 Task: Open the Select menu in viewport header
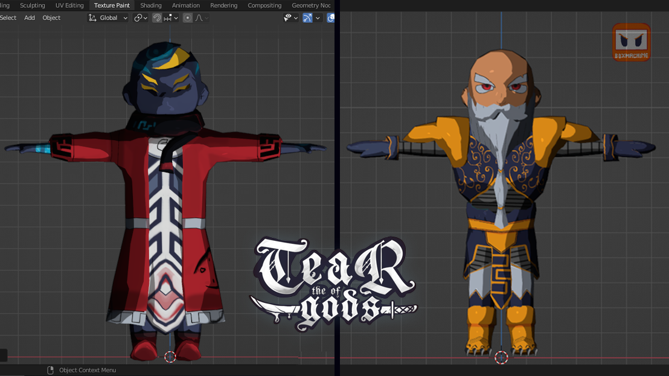click(x=8, y=18)
